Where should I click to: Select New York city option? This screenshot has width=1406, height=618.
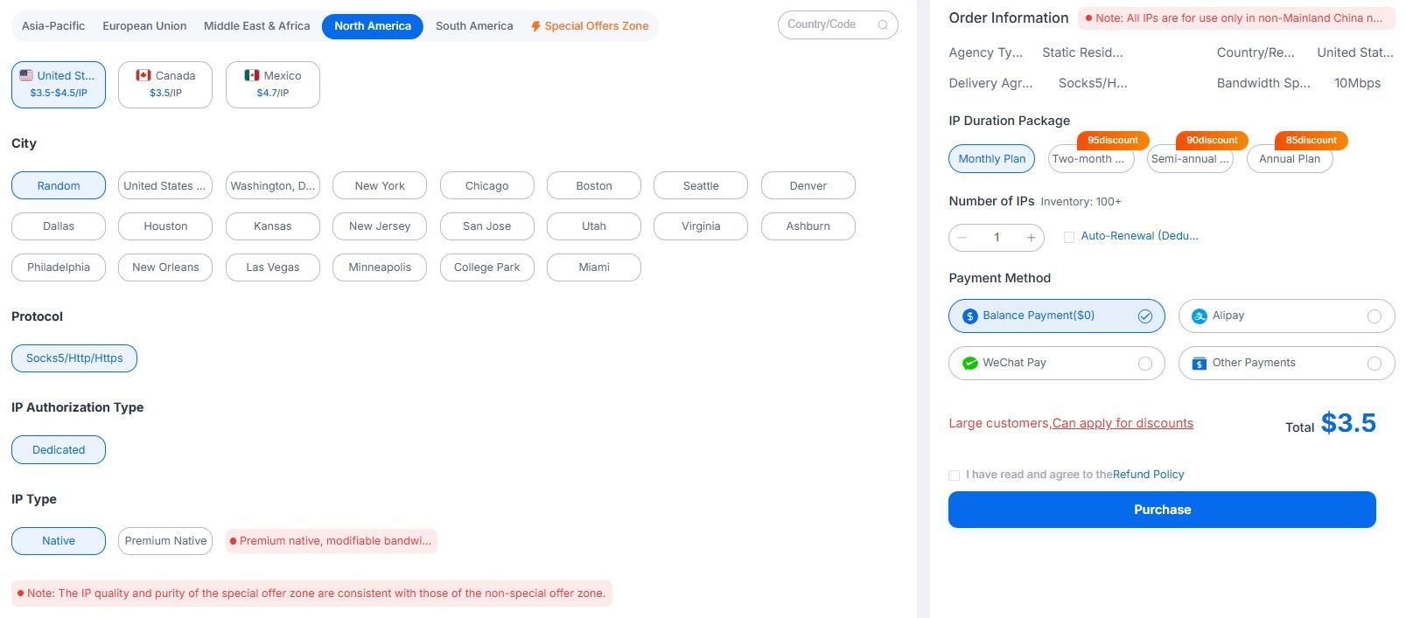click(380, 186)
